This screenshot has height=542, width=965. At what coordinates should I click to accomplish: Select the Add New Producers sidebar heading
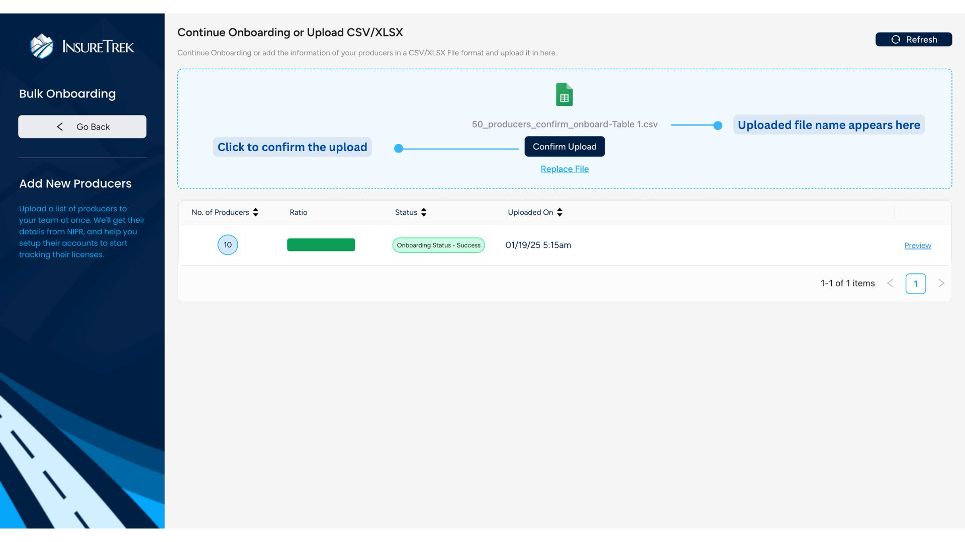point(75,184)
